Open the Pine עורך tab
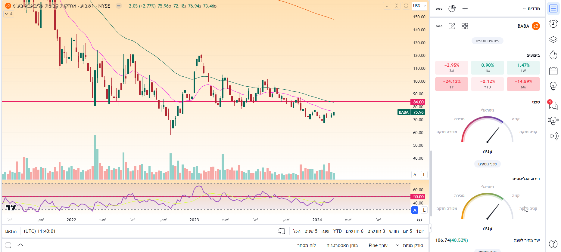561x252 pixels. click(x=378, y=245)
